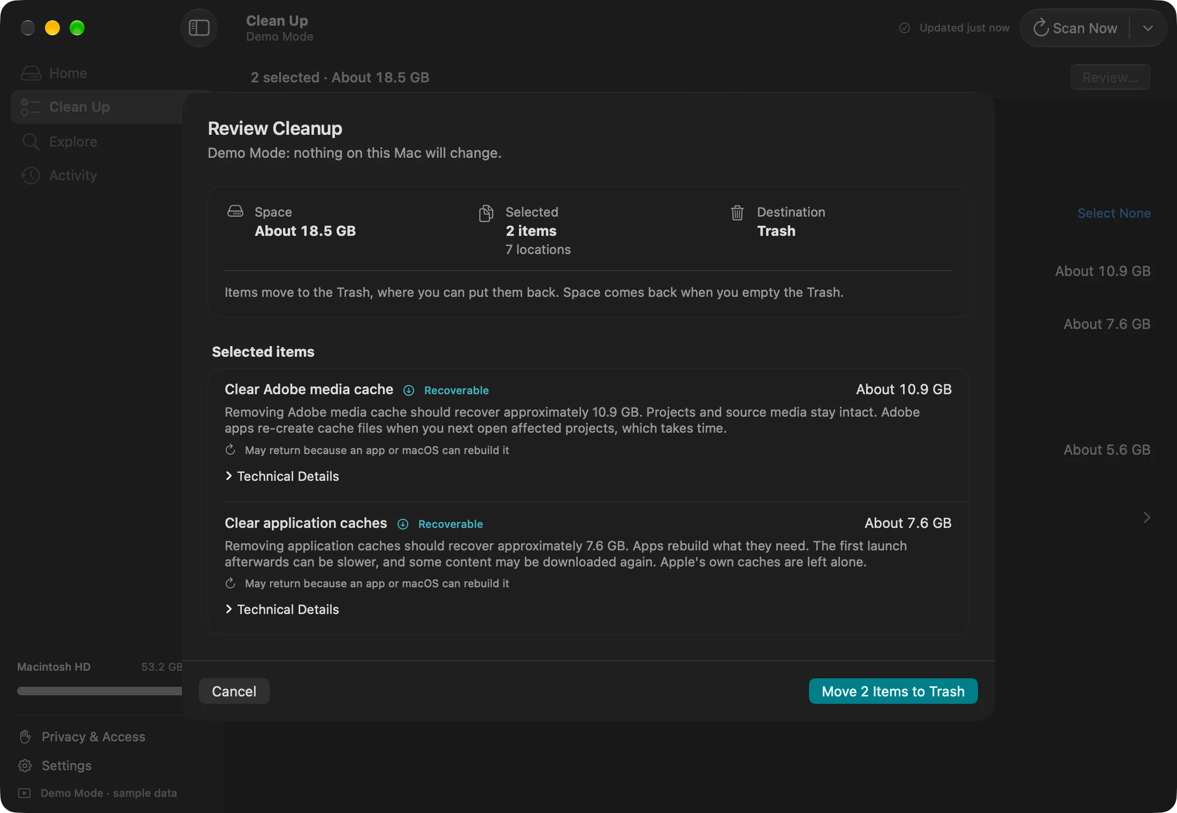Screen dimensions: 1177x813
Task: Click the Demo Mode · sample data label
Action: tap(109, 793)
